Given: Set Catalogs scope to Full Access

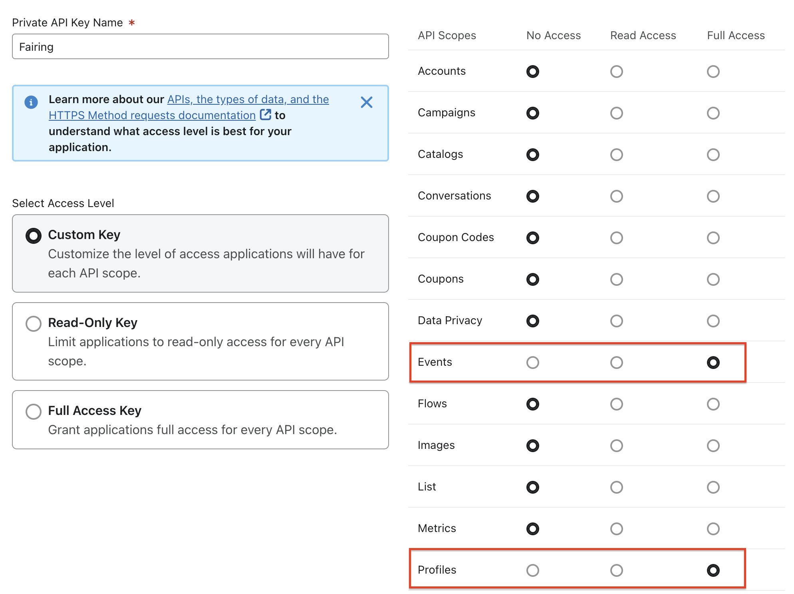Looking at the screenshot, I should point(713,155).
